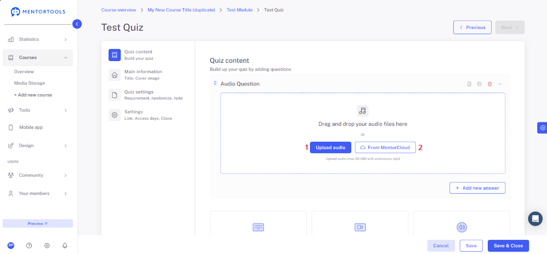This screenshot has height=254, width=547.
Task: Open the chat support bubble
Action: point(535,219)
